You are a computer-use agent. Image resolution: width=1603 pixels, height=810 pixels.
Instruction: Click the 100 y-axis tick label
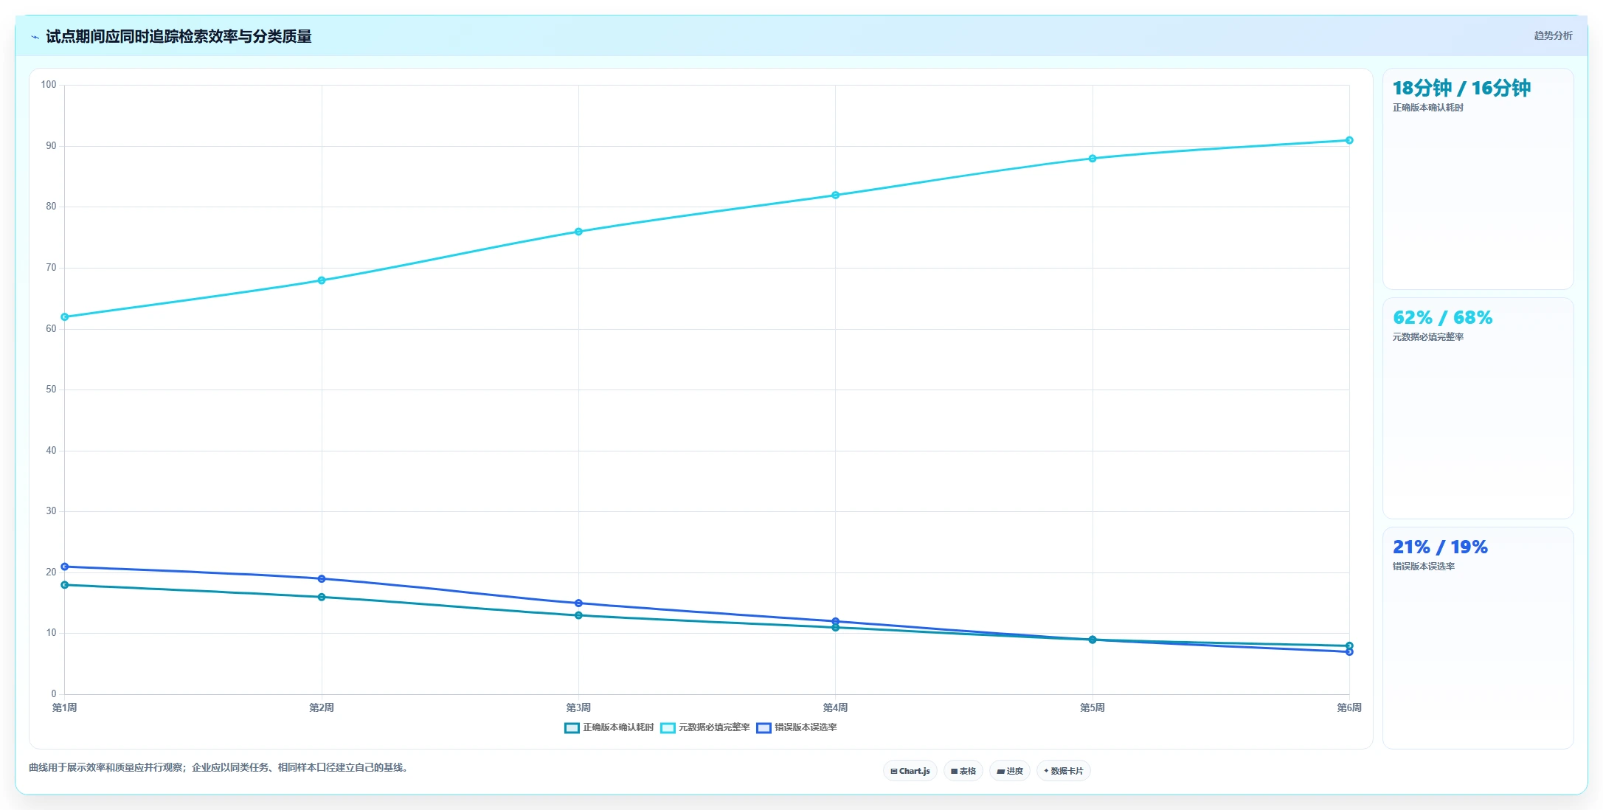point(49,85)
